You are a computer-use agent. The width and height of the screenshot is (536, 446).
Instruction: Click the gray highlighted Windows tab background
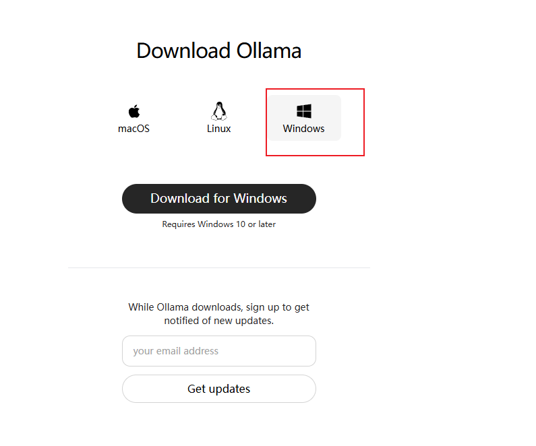tap(304, 118)
